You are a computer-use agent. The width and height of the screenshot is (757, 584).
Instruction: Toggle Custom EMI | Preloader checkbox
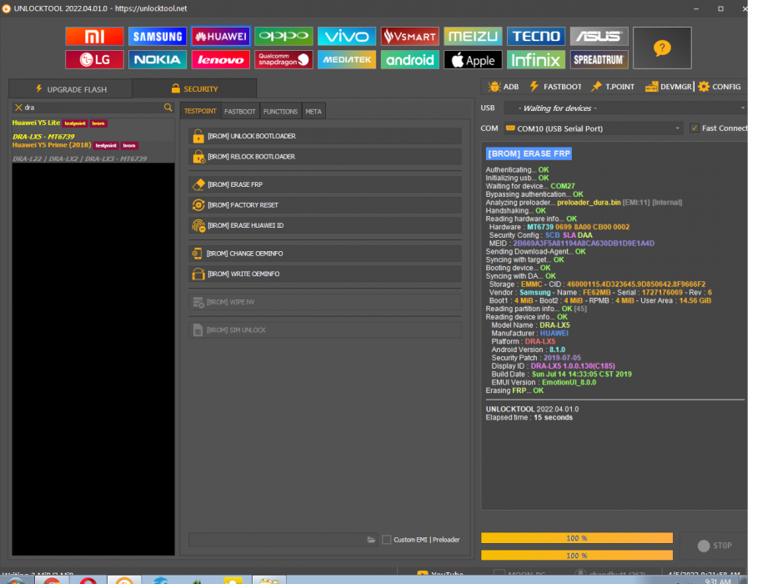click(x=387, y=540)
